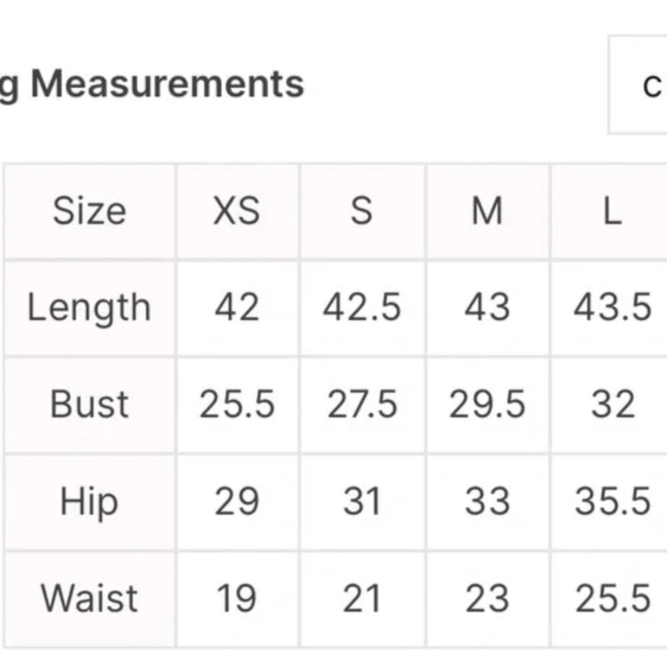Click the Length row label

[x=89, y=308]
